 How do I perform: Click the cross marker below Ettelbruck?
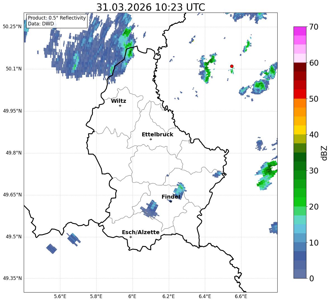(151, 139)
